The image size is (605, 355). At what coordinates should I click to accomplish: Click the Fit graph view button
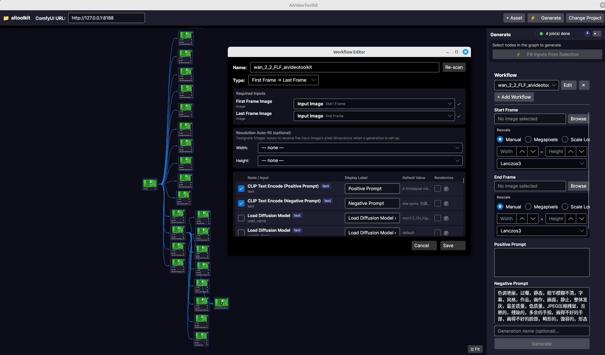point(475,349)
